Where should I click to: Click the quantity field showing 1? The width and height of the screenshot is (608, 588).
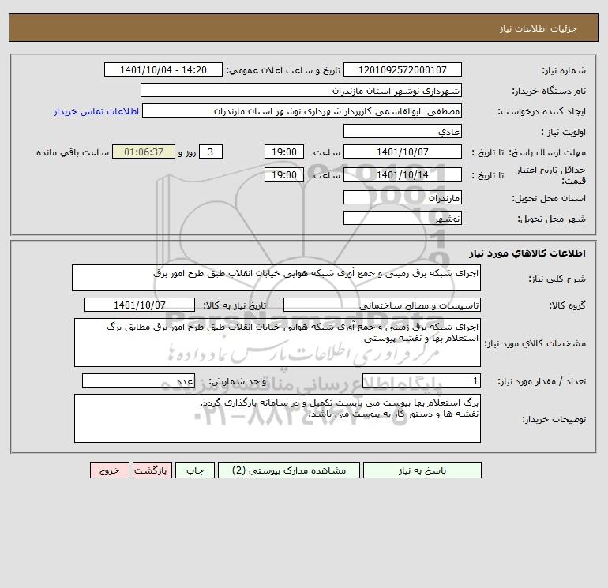pos(422,380)
